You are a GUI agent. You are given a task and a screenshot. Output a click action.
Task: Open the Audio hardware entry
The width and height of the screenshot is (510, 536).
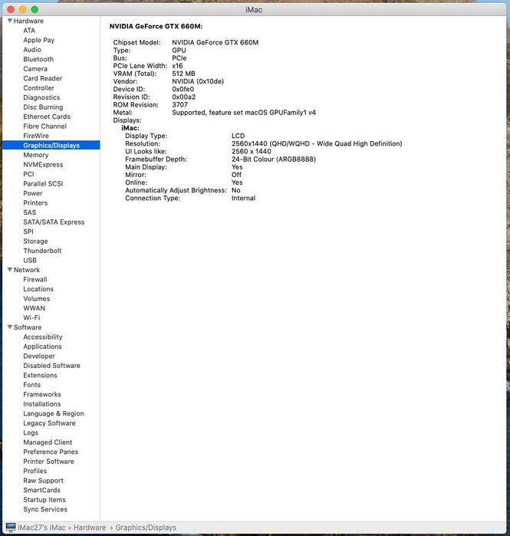click(32, 50)
